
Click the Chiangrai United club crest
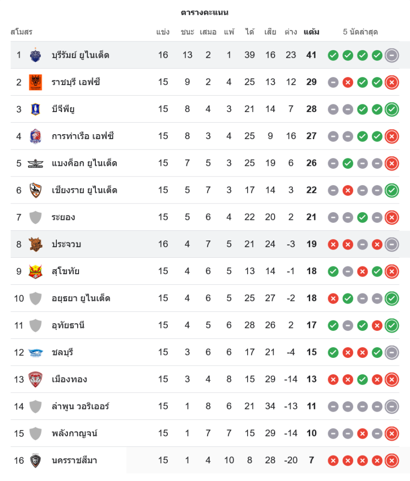pyautogui.click(x=36, y=190)
